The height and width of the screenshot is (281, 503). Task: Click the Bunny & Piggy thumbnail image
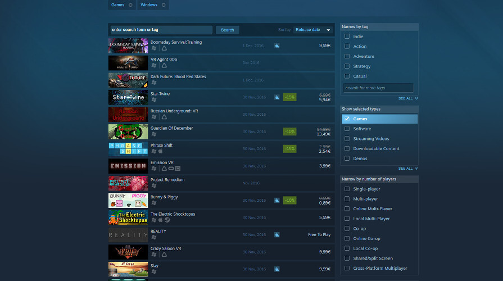[128, 201]
